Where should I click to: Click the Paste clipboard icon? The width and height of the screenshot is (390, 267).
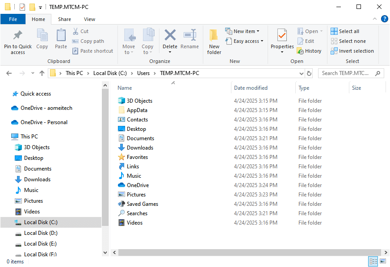61,35
